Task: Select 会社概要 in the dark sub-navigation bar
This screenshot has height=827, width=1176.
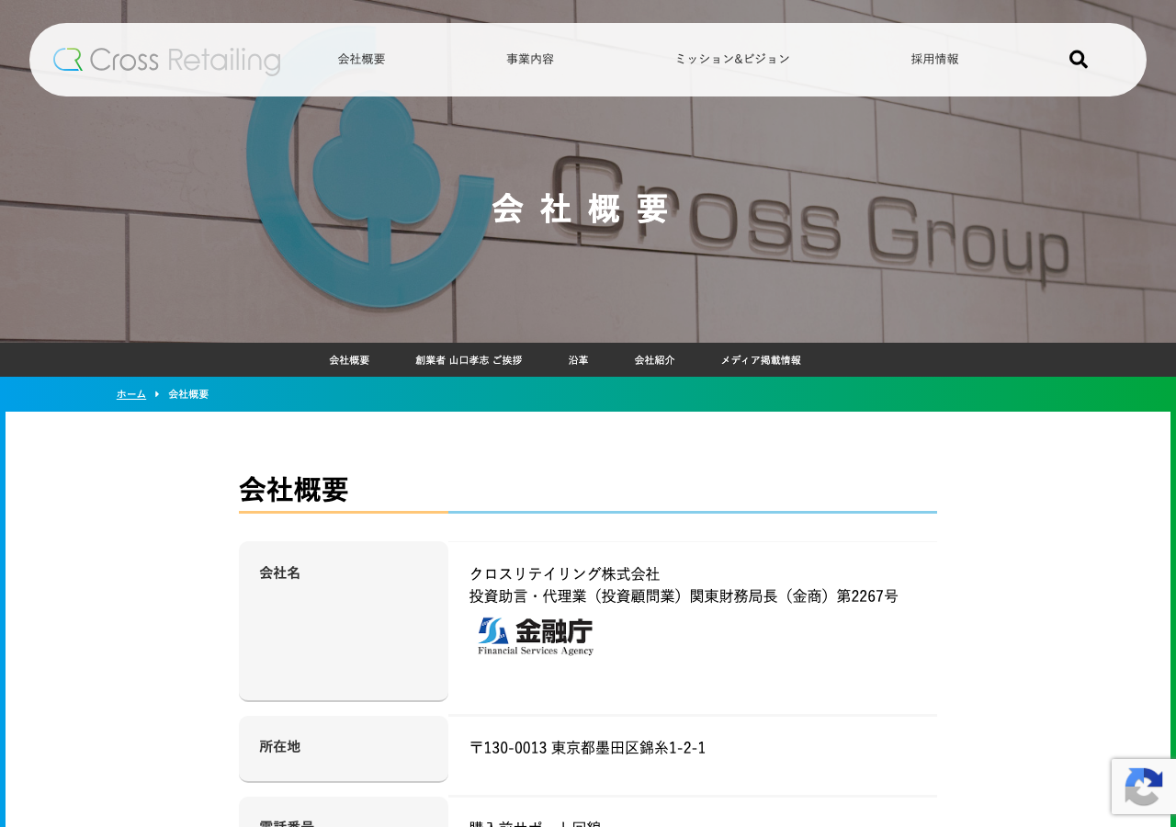Action: pos(349,360)
